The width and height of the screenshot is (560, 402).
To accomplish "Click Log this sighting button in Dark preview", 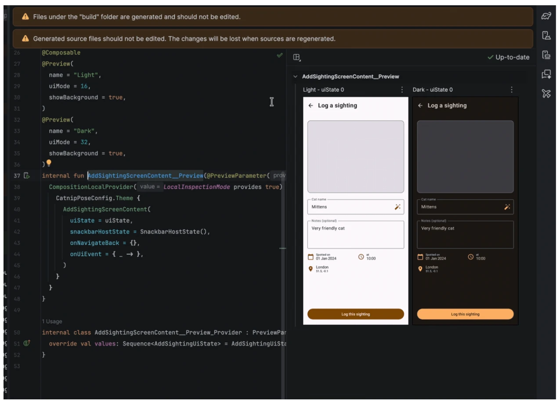I will click(x=465, y=314).
